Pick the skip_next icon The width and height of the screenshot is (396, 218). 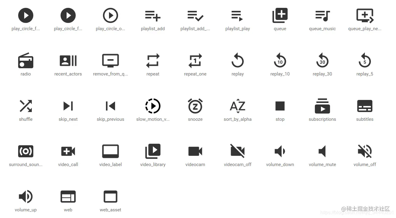(x=68, y=106)
